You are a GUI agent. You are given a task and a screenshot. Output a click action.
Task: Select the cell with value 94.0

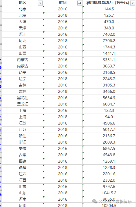point(109,117)
